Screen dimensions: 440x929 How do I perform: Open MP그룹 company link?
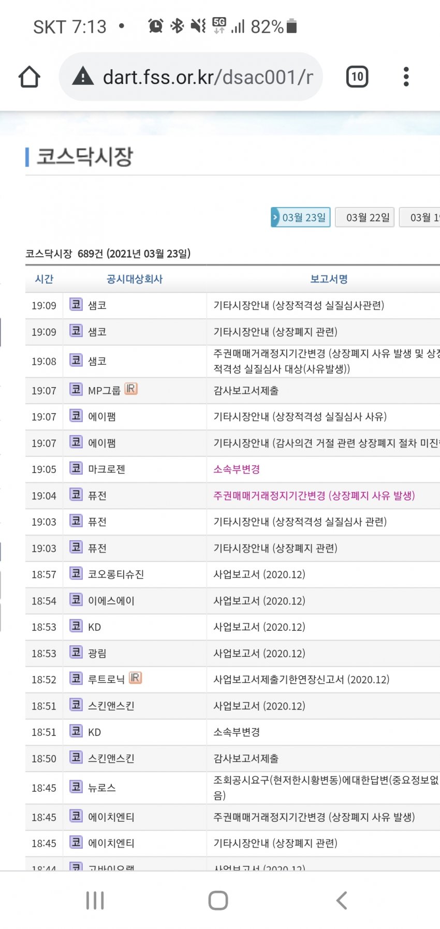[104, 391]
